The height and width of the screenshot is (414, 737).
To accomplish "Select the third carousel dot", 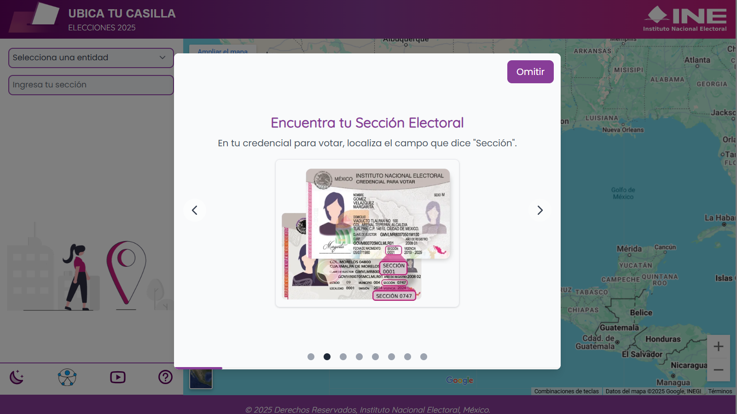I will coord(343,356).
